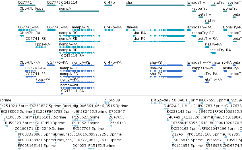The image size is (242, 150).
Task: Click the EK253827.5prime EST label
Action: click(x=45, y=106)
